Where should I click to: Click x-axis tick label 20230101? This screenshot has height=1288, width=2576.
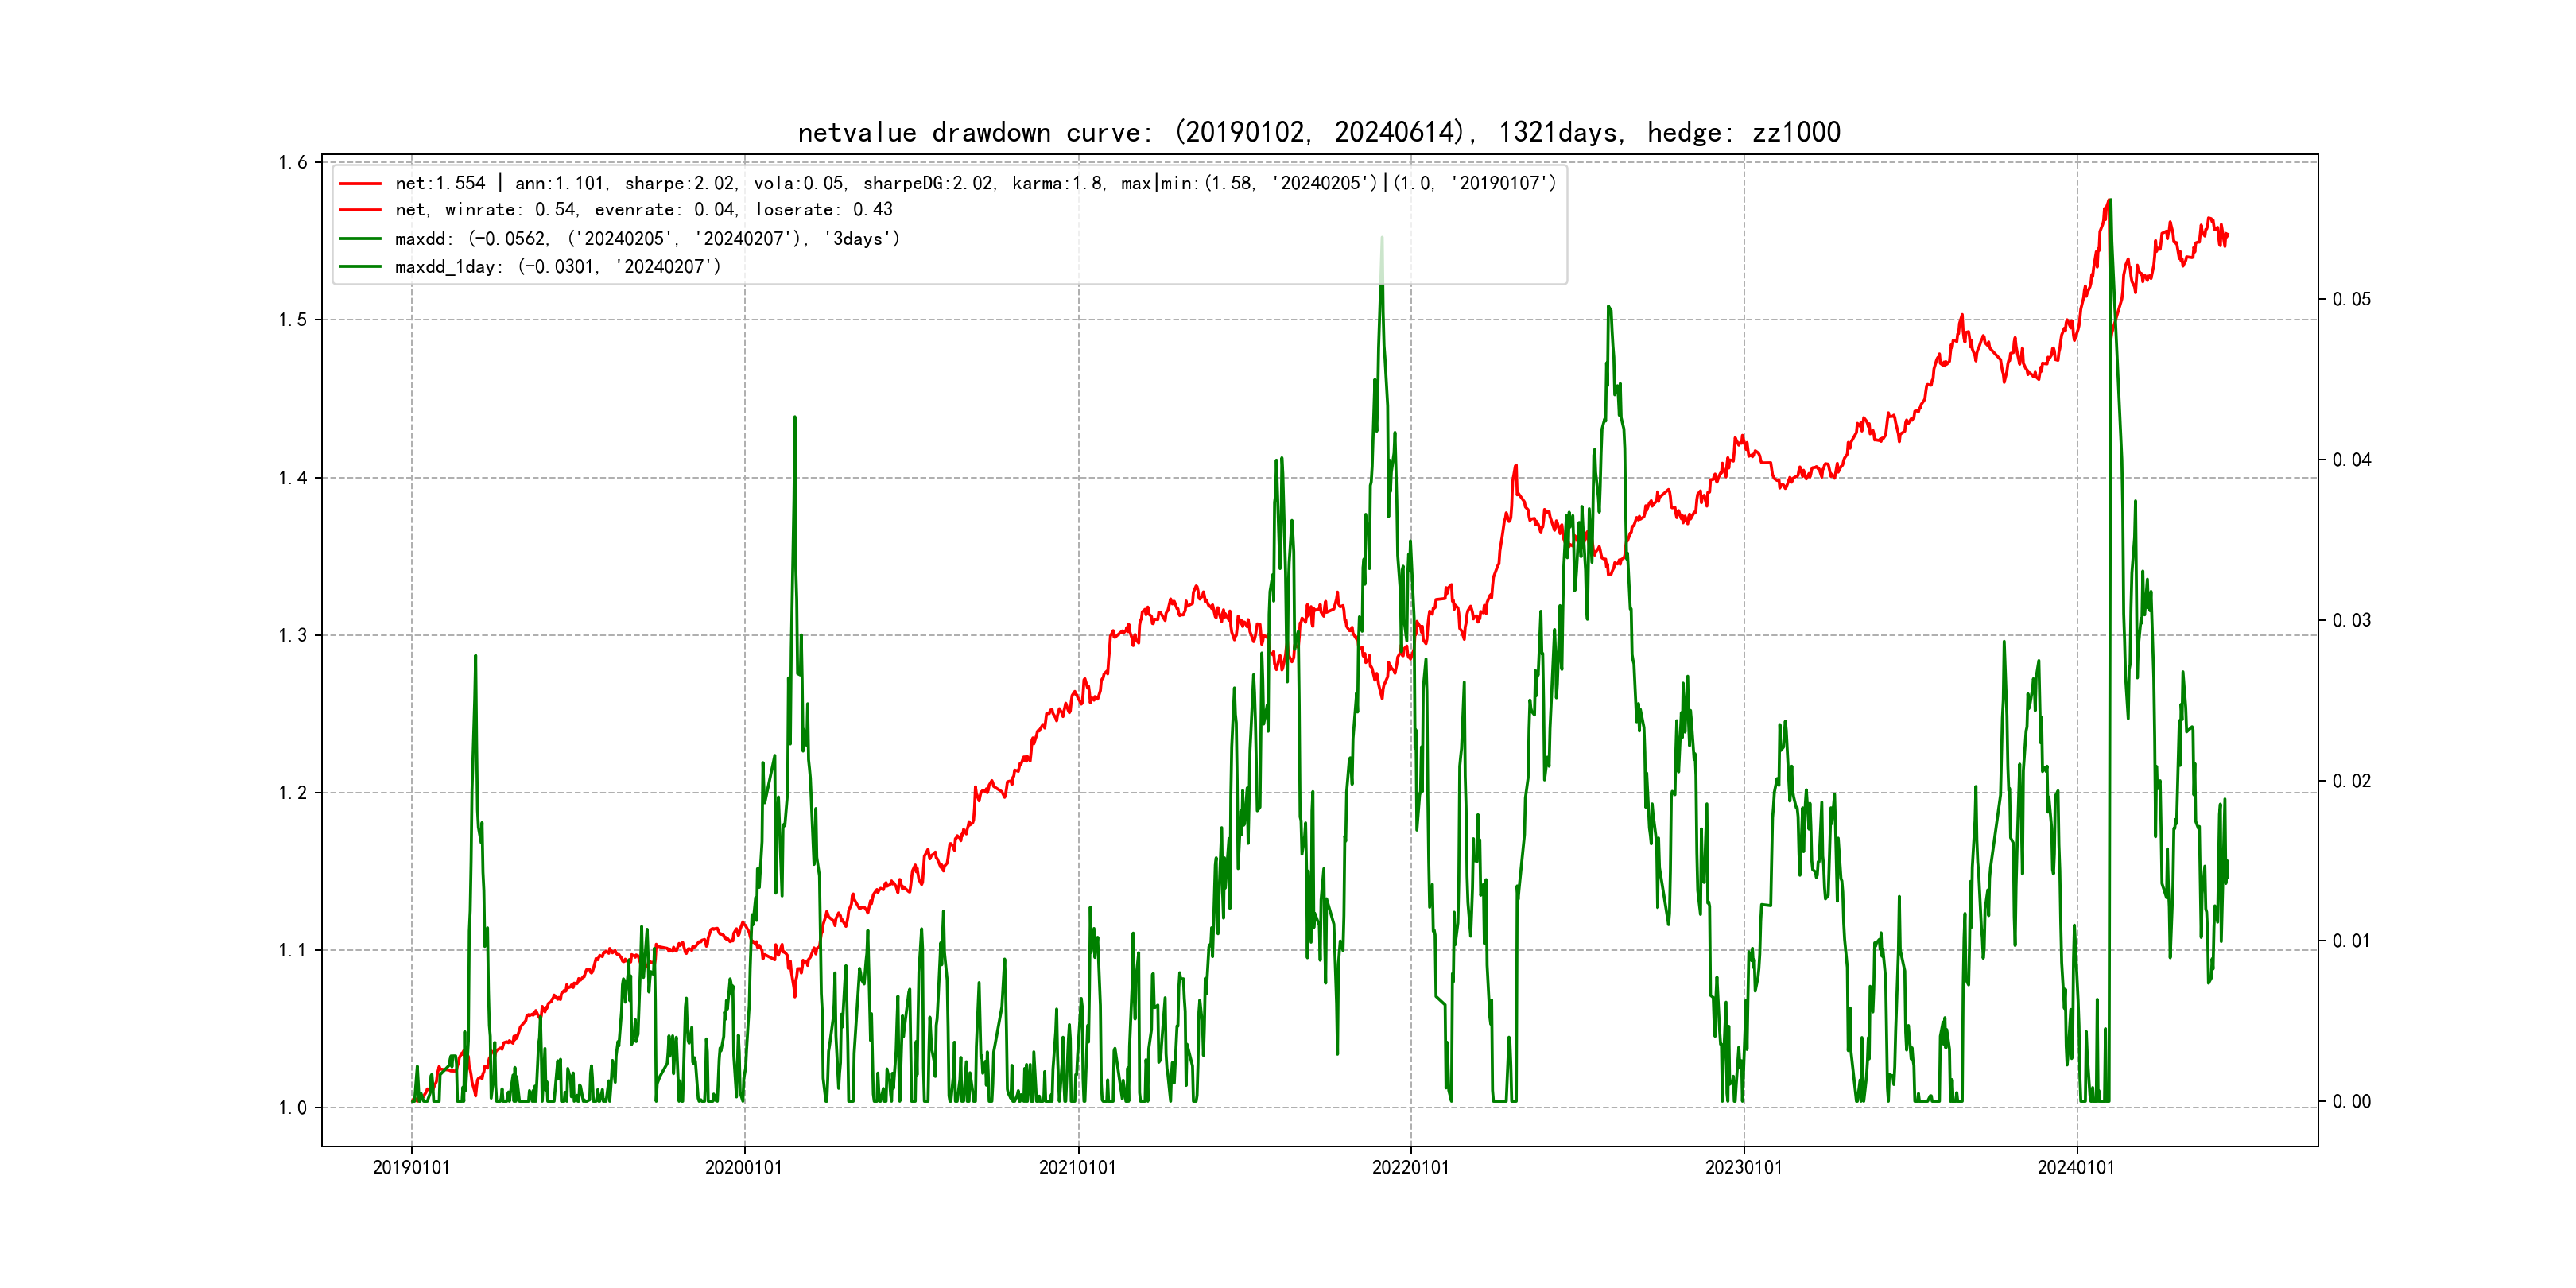tap(1743, 1168)
